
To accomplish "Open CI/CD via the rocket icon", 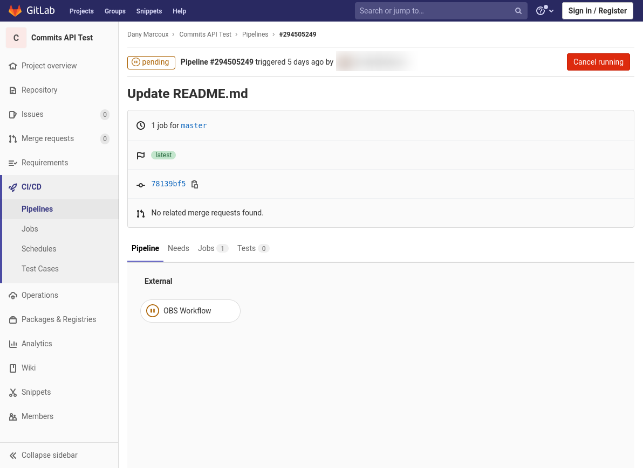I will [x=12, y=187].
